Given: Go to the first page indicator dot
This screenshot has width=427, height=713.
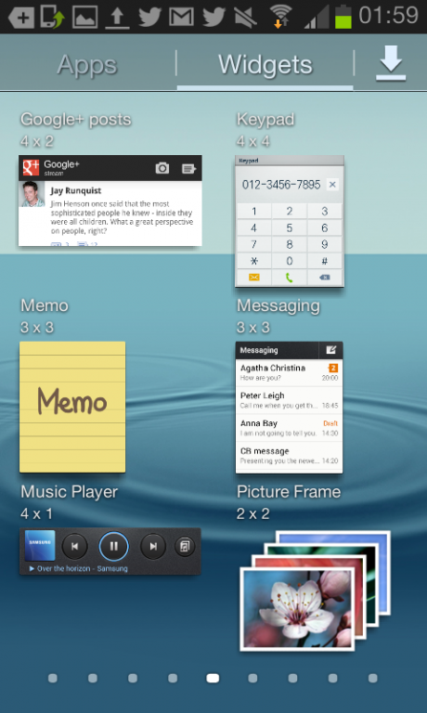Looking at the screenshot, I should pos(53,679).
